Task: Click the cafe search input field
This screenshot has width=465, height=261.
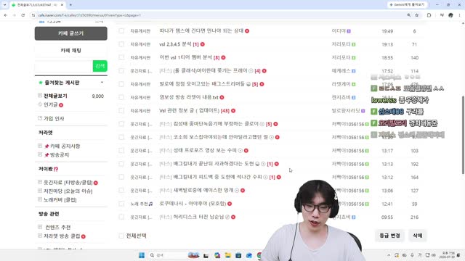Action: [64, 66]
